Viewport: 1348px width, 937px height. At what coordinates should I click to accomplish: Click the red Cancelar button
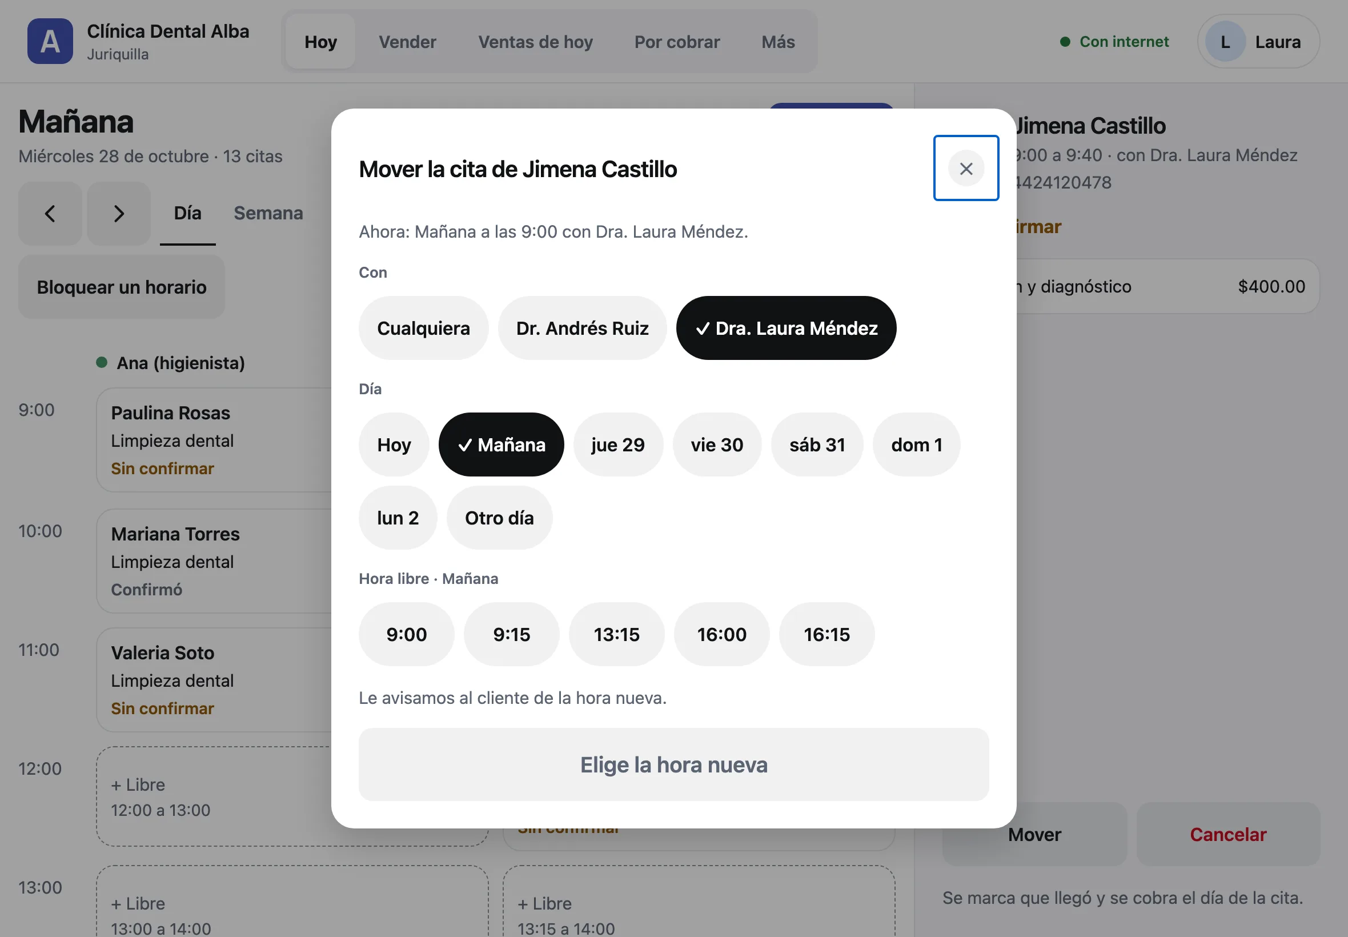(x=1227, y=834)
